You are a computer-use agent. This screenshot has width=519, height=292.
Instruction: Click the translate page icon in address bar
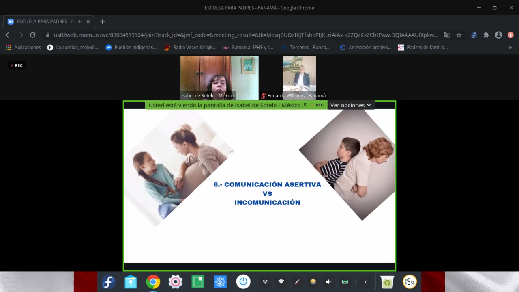pyautogui.click(x=446, y=35)
